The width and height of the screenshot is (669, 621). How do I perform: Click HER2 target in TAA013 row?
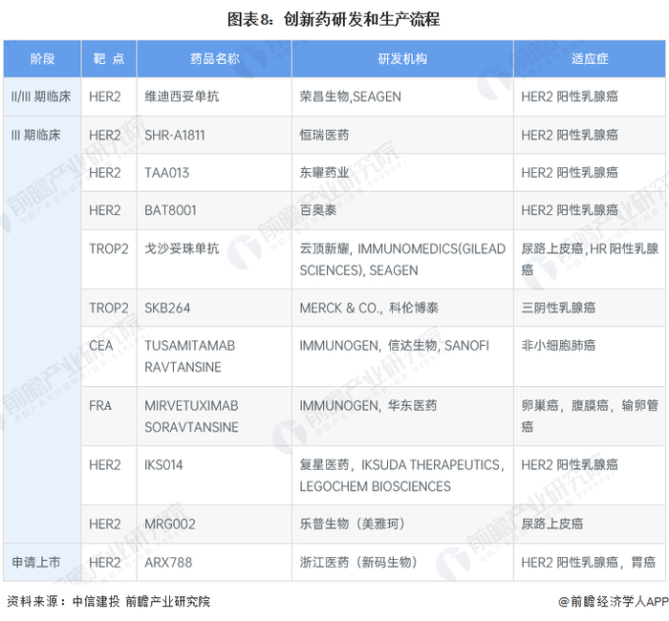click(105, 173)
